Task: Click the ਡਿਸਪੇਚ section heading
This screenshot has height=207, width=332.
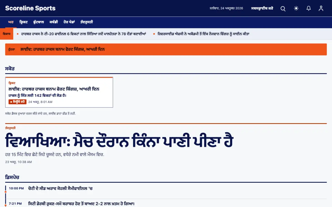Action: tap(12, 177)
